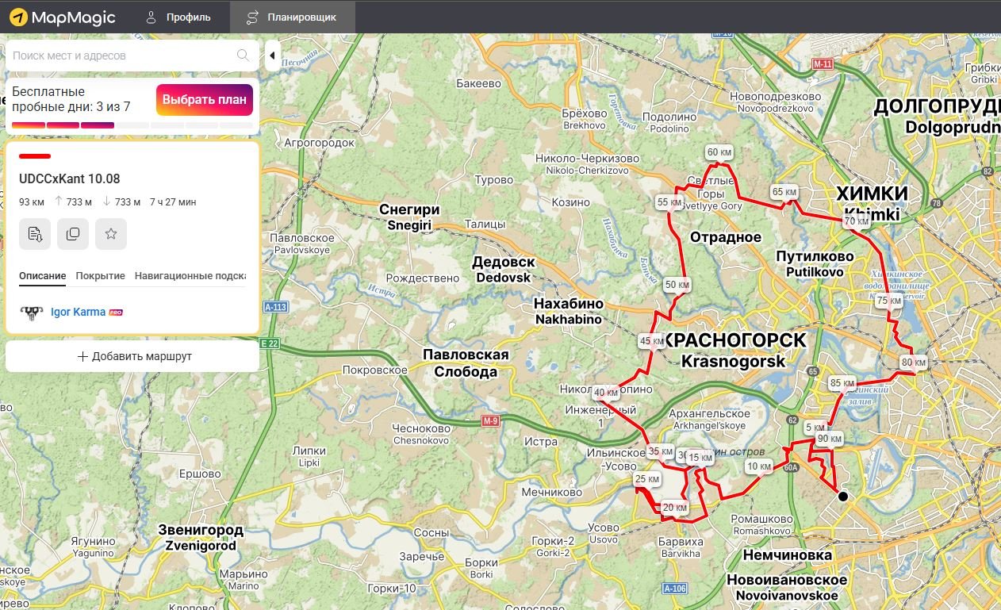This screenshot has width=1001, height=610.
Task: Click the 75 км route marker
Action: (x=889, y=301)
